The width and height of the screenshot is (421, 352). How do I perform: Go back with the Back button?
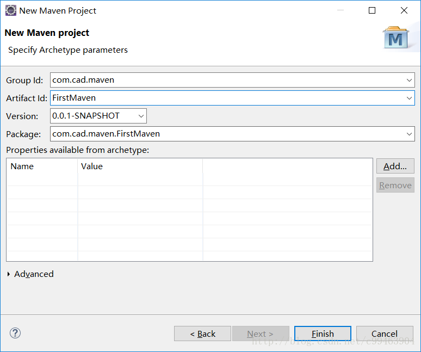click(x=202, y=334)
